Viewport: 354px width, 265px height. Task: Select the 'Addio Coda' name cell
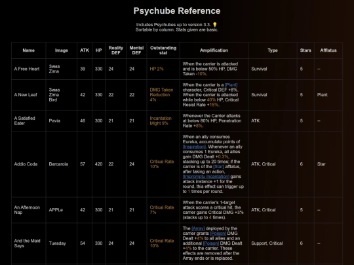(x=29, y=164)
